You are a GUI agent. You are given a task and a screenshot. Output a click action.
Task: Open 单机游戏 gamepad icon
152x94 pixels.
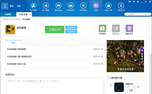[x=58, y=6]
